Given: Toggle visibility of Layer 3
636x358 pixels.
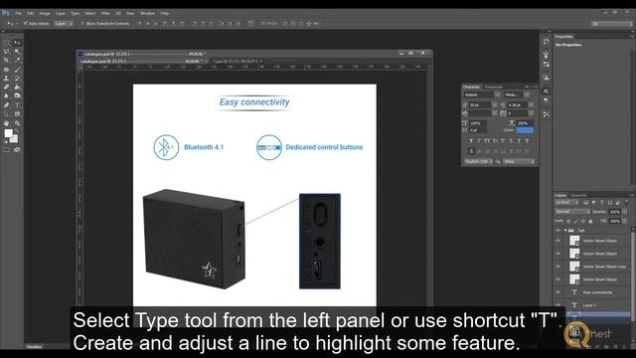Looking at the screenshot, I should coord(557,305).
